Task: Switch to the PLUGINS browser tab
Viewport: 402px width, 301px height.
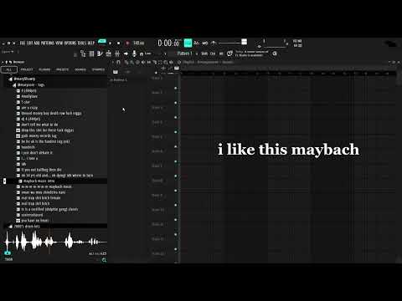Action: coord(44,69)
